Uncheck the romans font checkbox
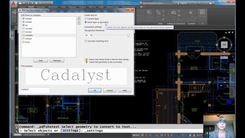 tap(23, 22)
